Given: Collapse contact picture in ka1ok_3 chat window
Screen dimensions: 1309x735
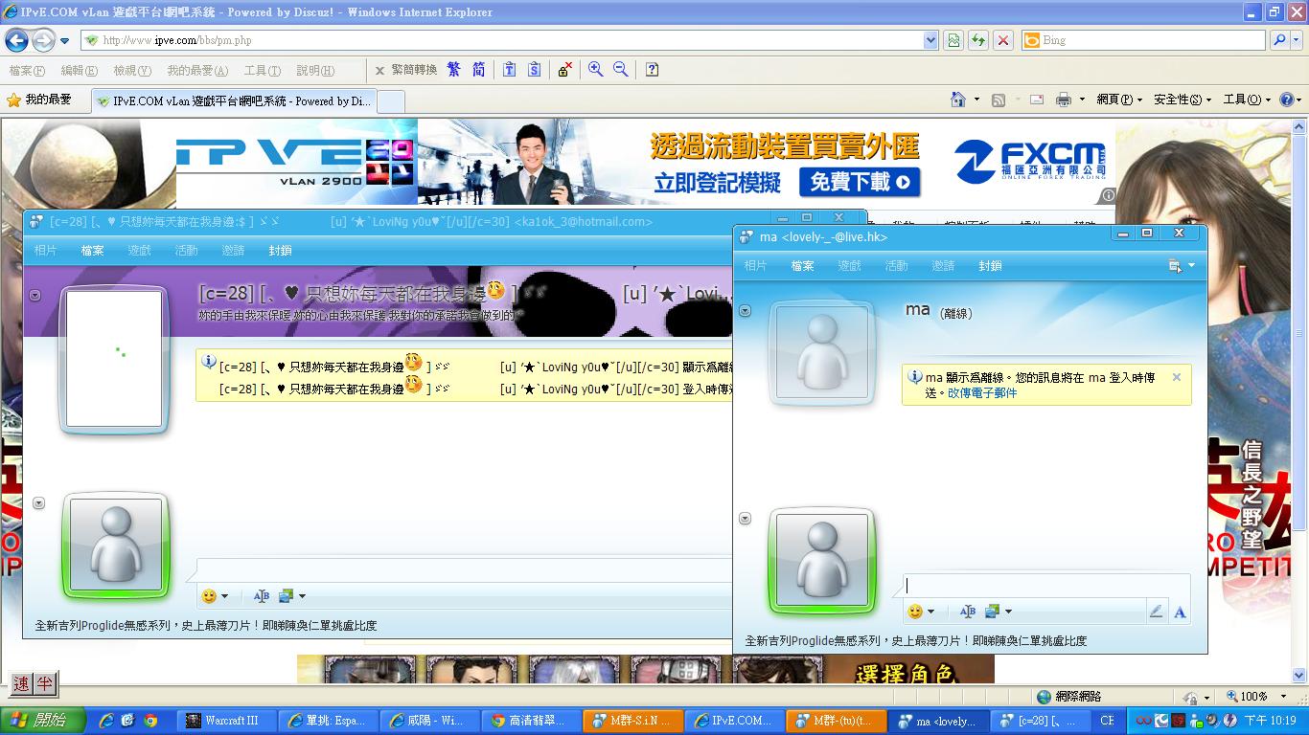Looking at the screenshot, I should coord(35,296).
